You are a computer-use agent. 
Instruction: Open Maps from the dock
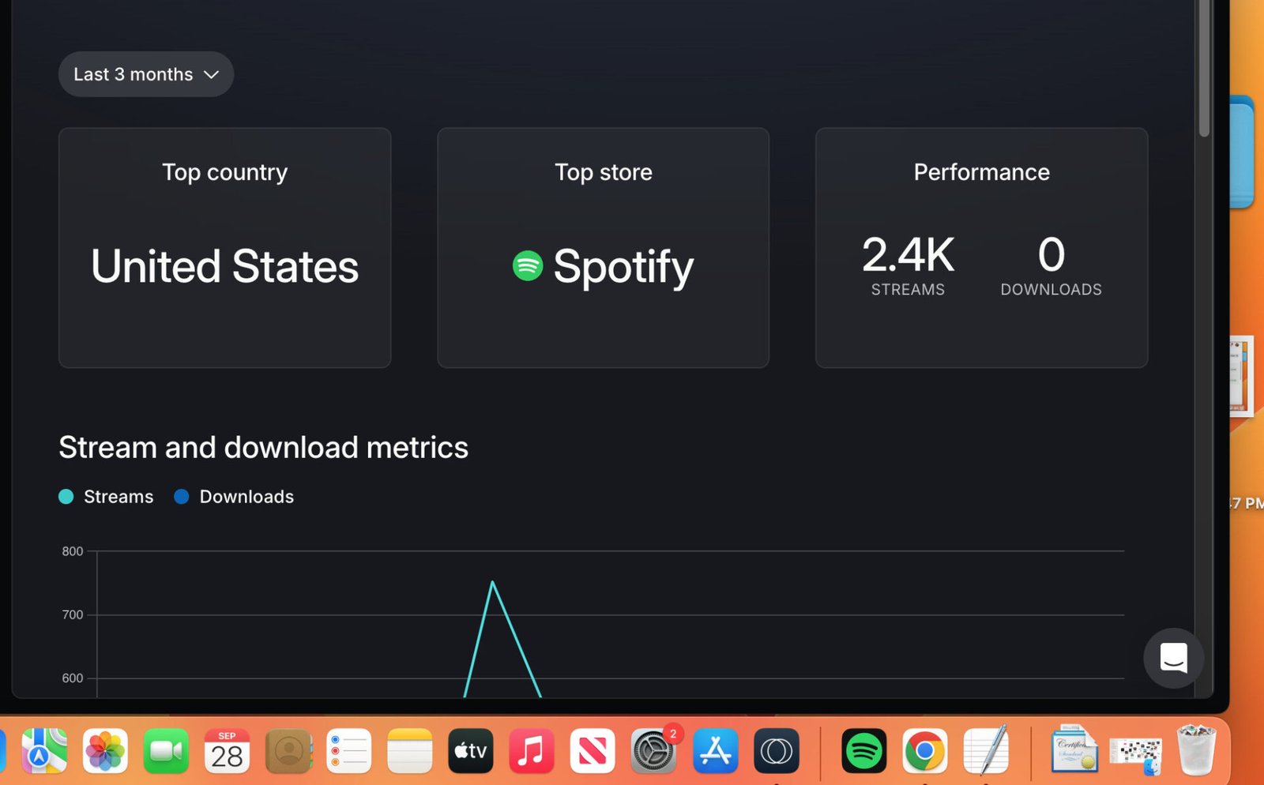coord(44,750)
